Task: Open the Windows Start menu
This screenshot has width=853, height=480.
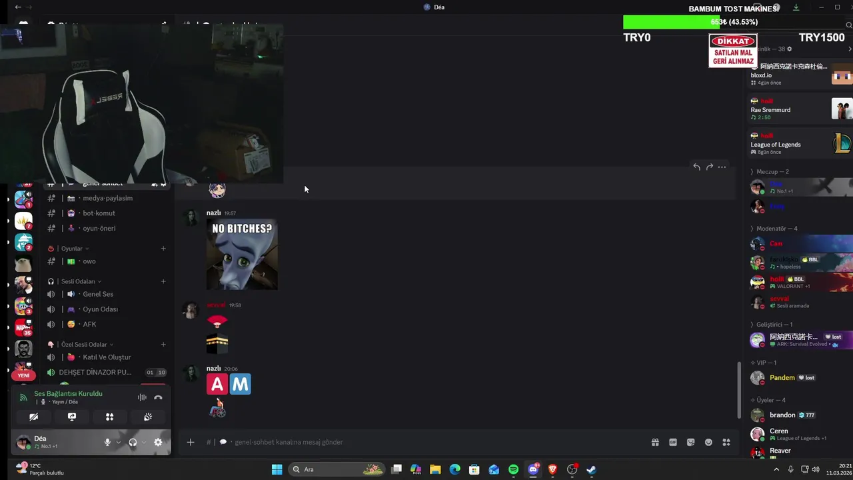Action: pyautogui.click(x=277, y=469)
